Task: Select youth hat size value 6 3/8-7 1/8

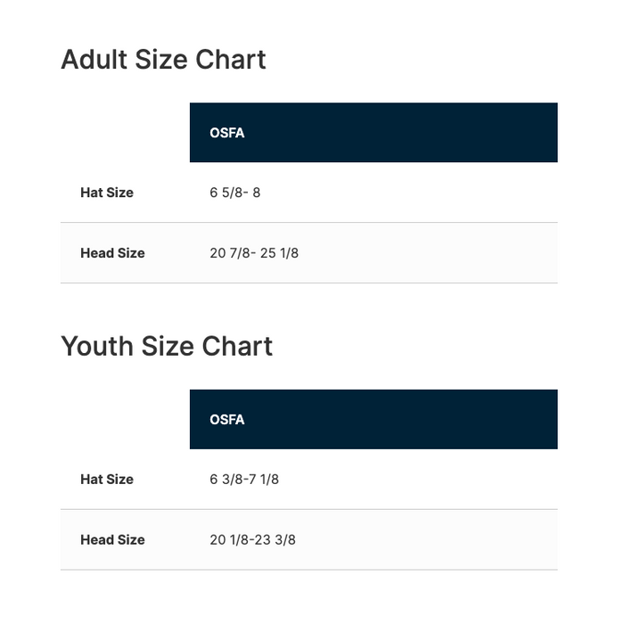Action: (244, 480)
